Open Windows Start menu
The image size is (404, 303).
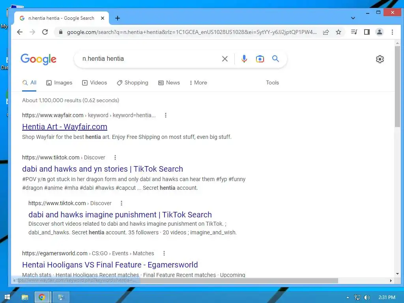[x=7, y=297]
